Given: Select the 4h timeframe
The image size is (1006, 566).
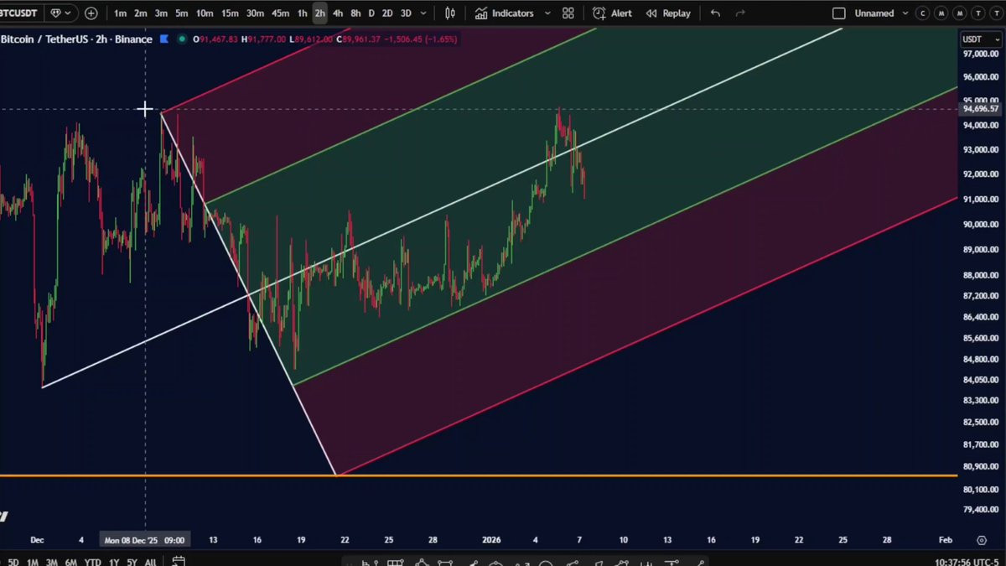Looking at the screenshot, I should 337,13.
